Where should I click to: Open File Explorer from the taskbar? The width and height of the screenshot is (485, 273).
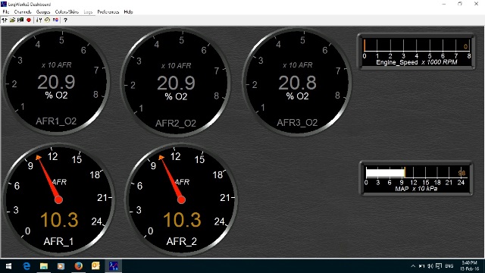(x=44, y=266)
